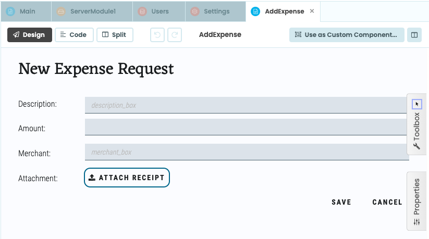
Task: Close the AddExpense tab
Action: tap(312, 11)
